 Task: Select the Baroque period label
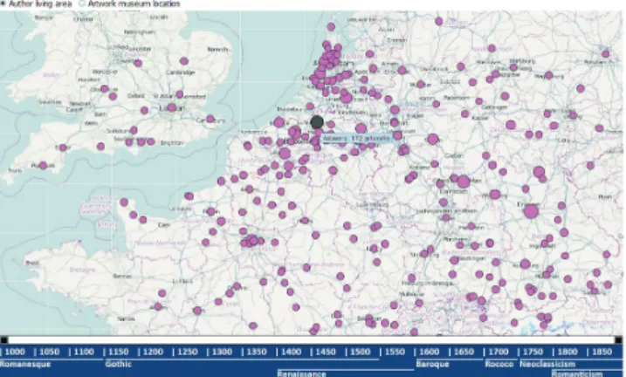(432, 364)
